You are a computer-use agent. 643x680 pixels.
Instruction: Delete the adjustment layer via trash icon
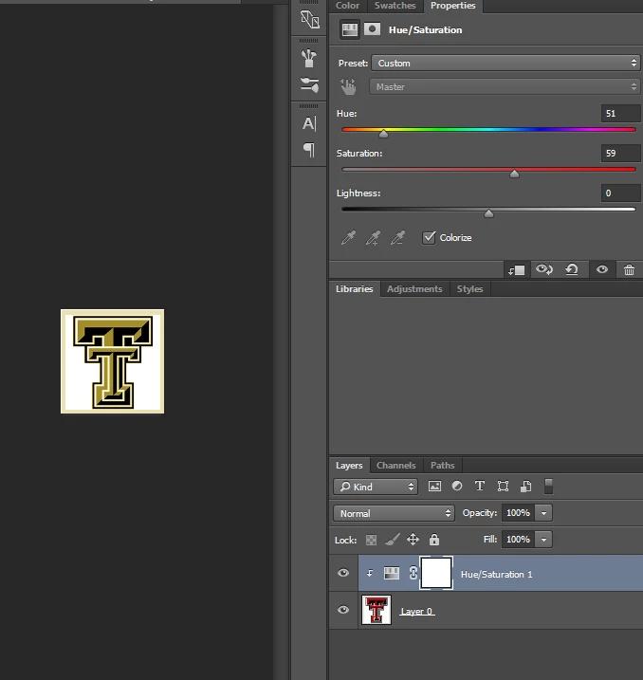click(x=629, y=269)
